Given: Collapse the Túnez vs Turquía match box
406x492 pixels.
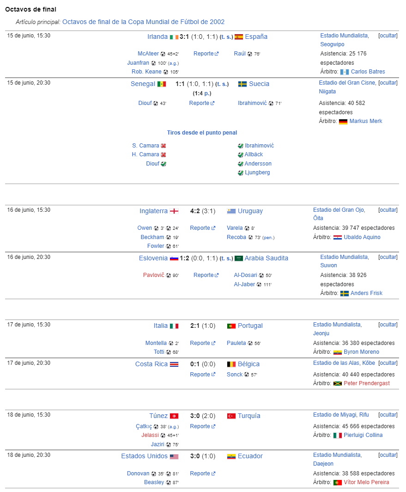Looking at the screenshot, I should [388, 414].
